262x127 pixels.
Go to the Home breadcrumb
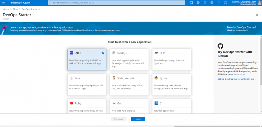tap(6, 9)
